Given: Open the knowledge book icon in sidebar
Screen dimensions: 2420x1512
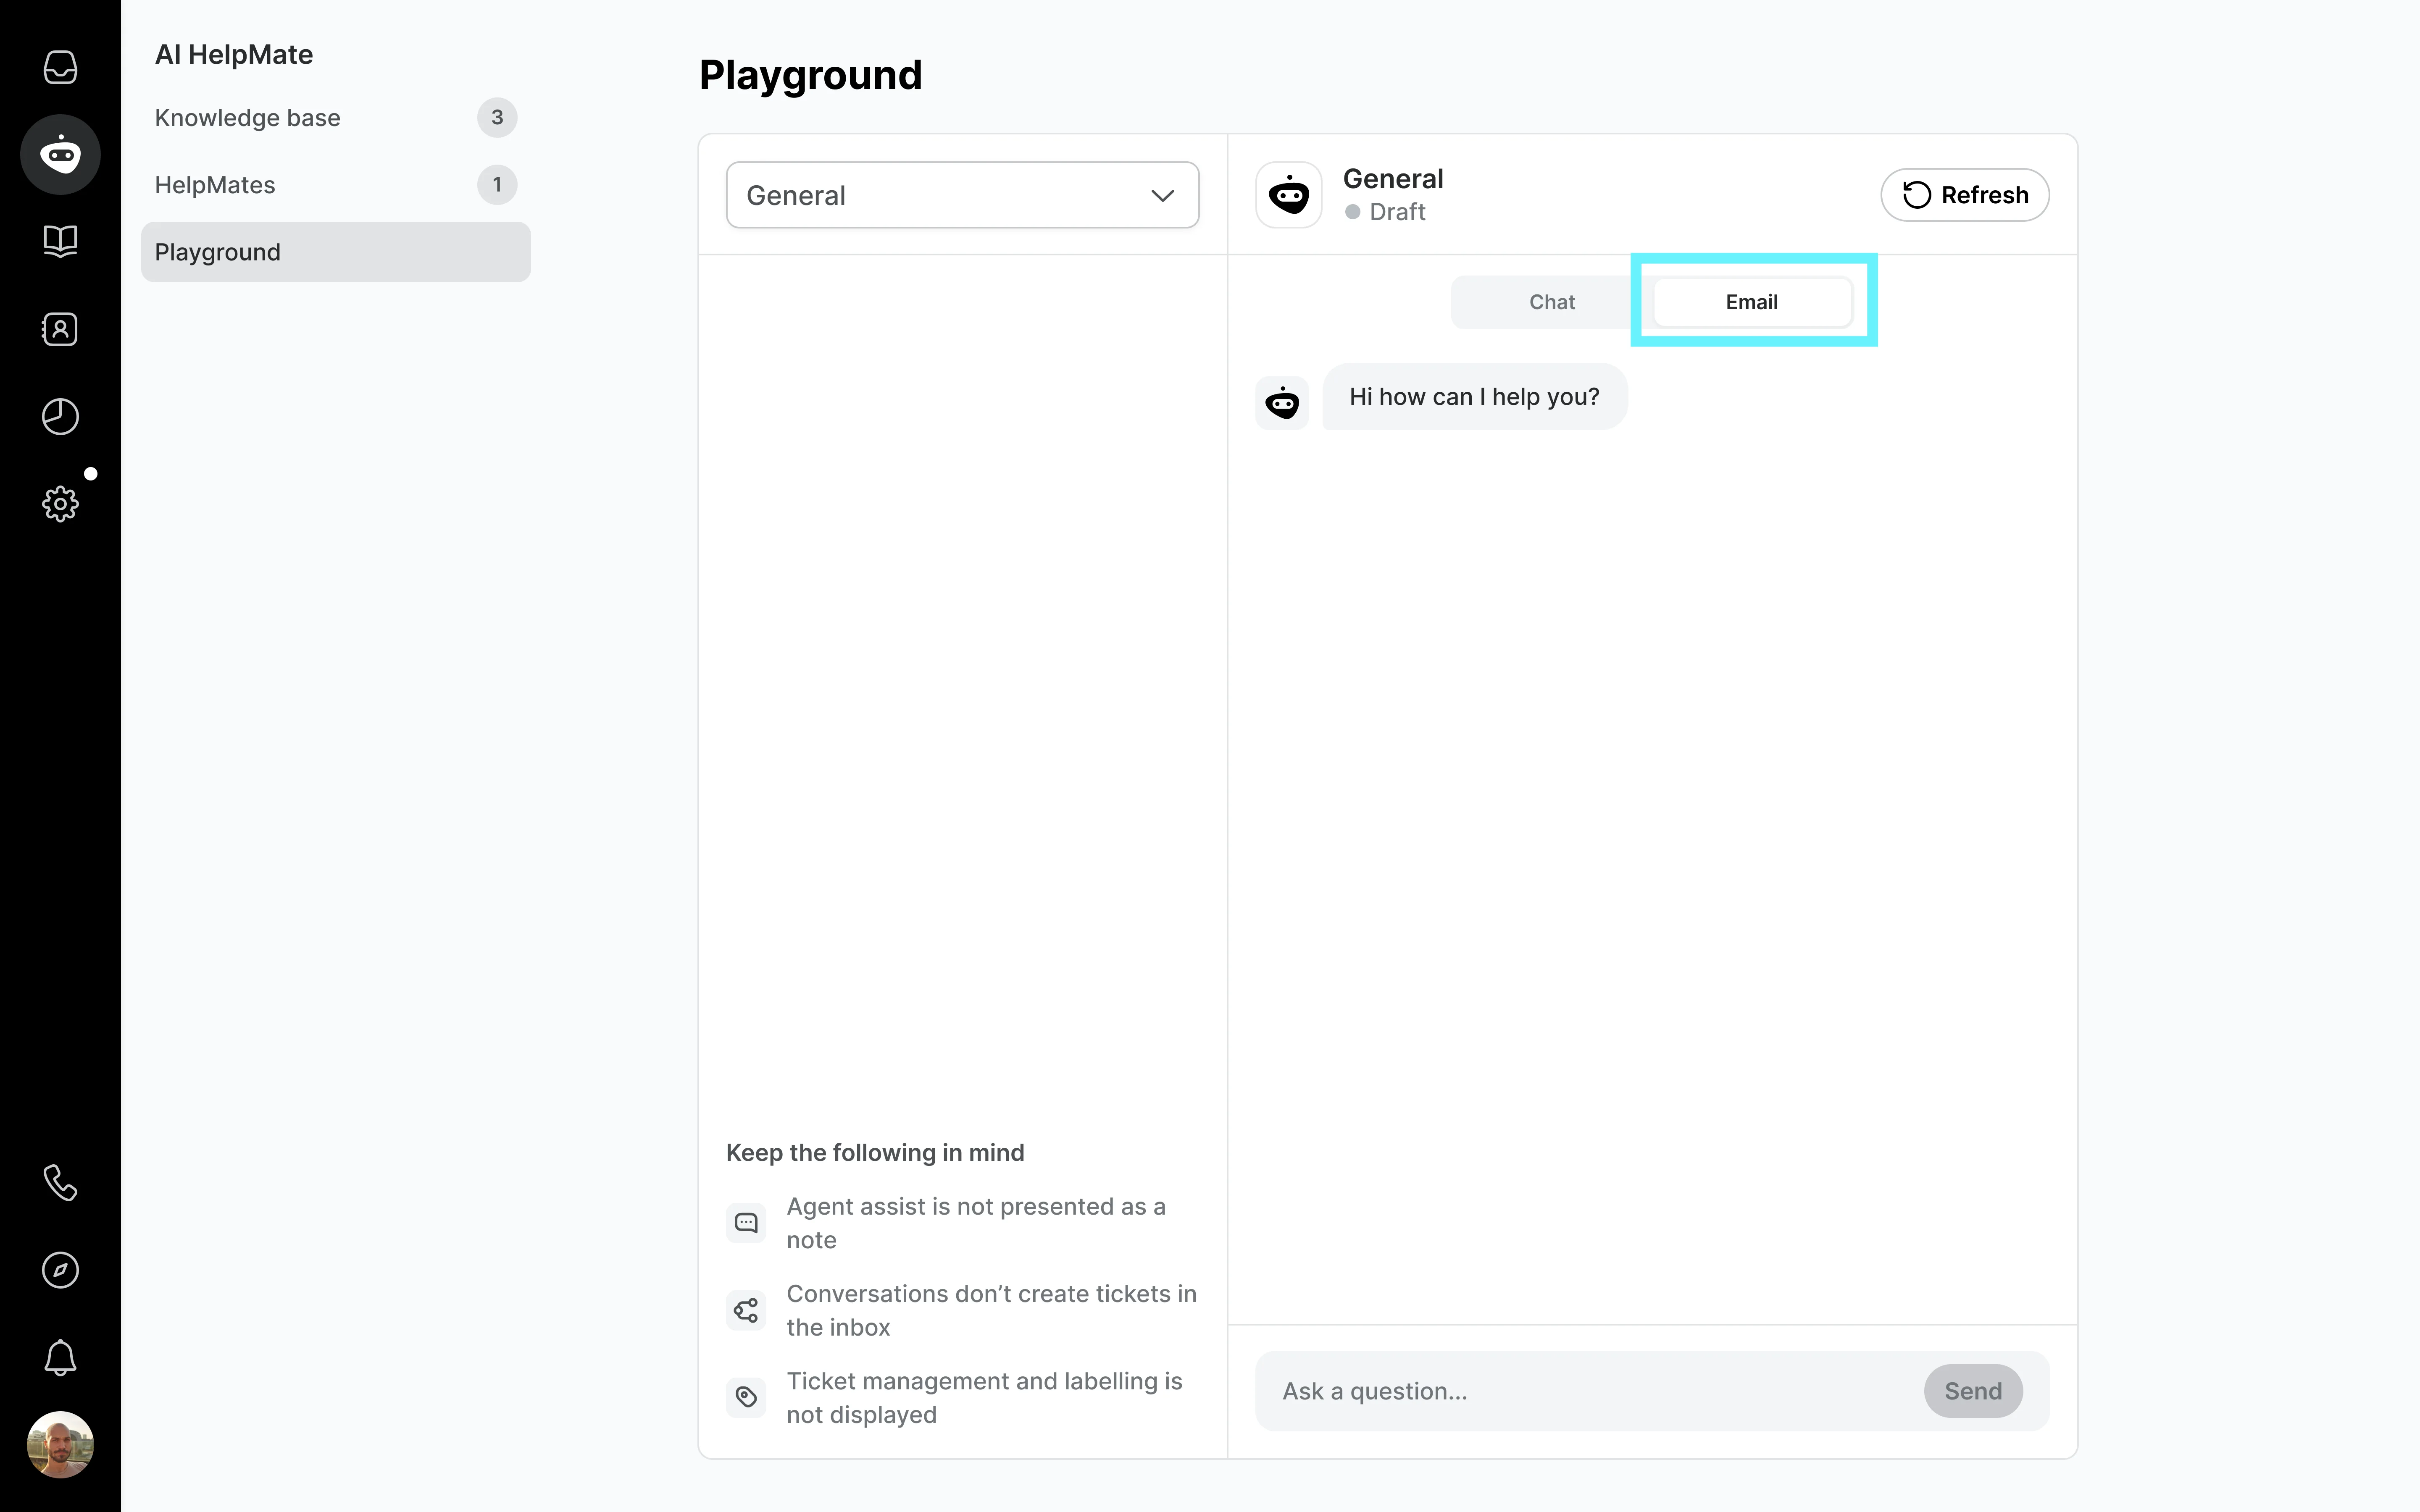Looking at the screenshot, I should pyautogui.click(x=60, y=241).
